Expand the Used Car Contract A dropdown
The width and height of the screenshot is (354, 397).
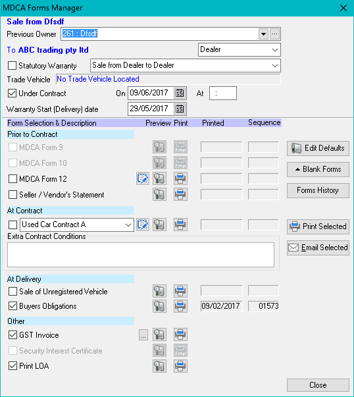[128, 225]
